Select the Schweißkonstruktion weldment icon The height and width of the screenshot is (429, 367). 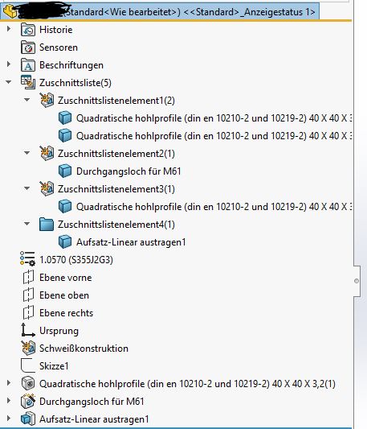(x=28, y=348)
